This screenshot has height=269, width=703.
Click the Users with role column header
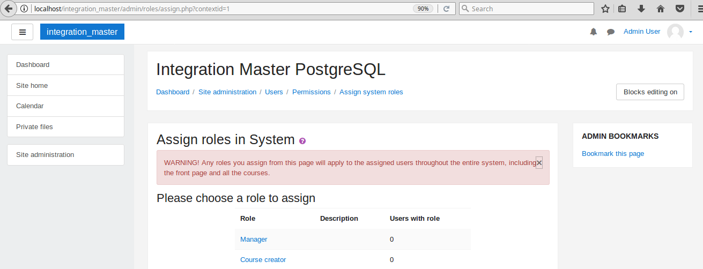click(415, 219)
